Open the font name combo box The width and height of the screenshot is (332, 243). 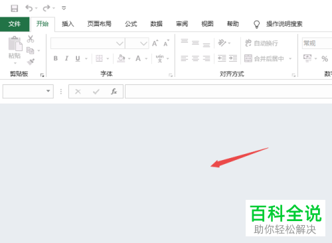tap(88, 43)
